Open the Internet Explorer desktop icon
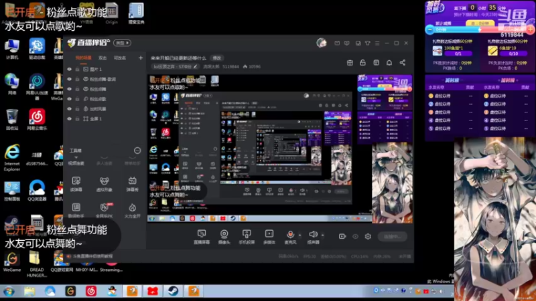Screen dimensions: 536x301 pos(12,157)
